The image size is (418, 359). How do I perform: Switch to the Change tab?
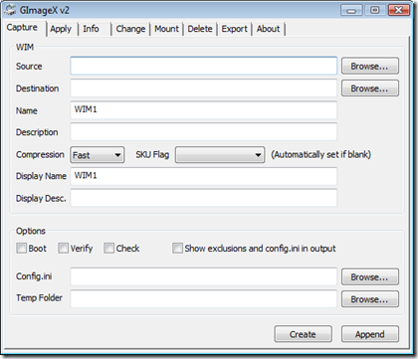(130, 29)
